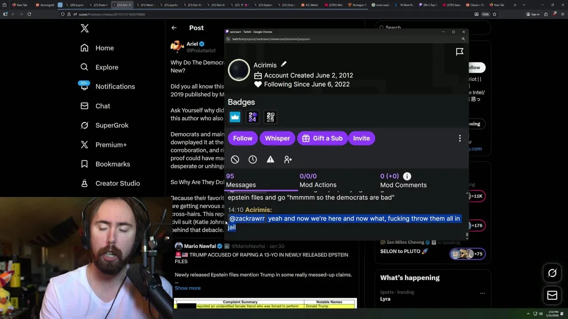Go back using Post back arrow
Screen dimensions: 568x319
[174, 28]
